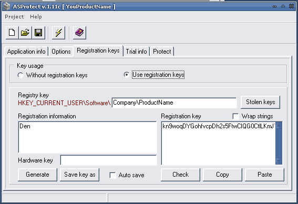Switch to the Protect tab

[x=162, y=52]
